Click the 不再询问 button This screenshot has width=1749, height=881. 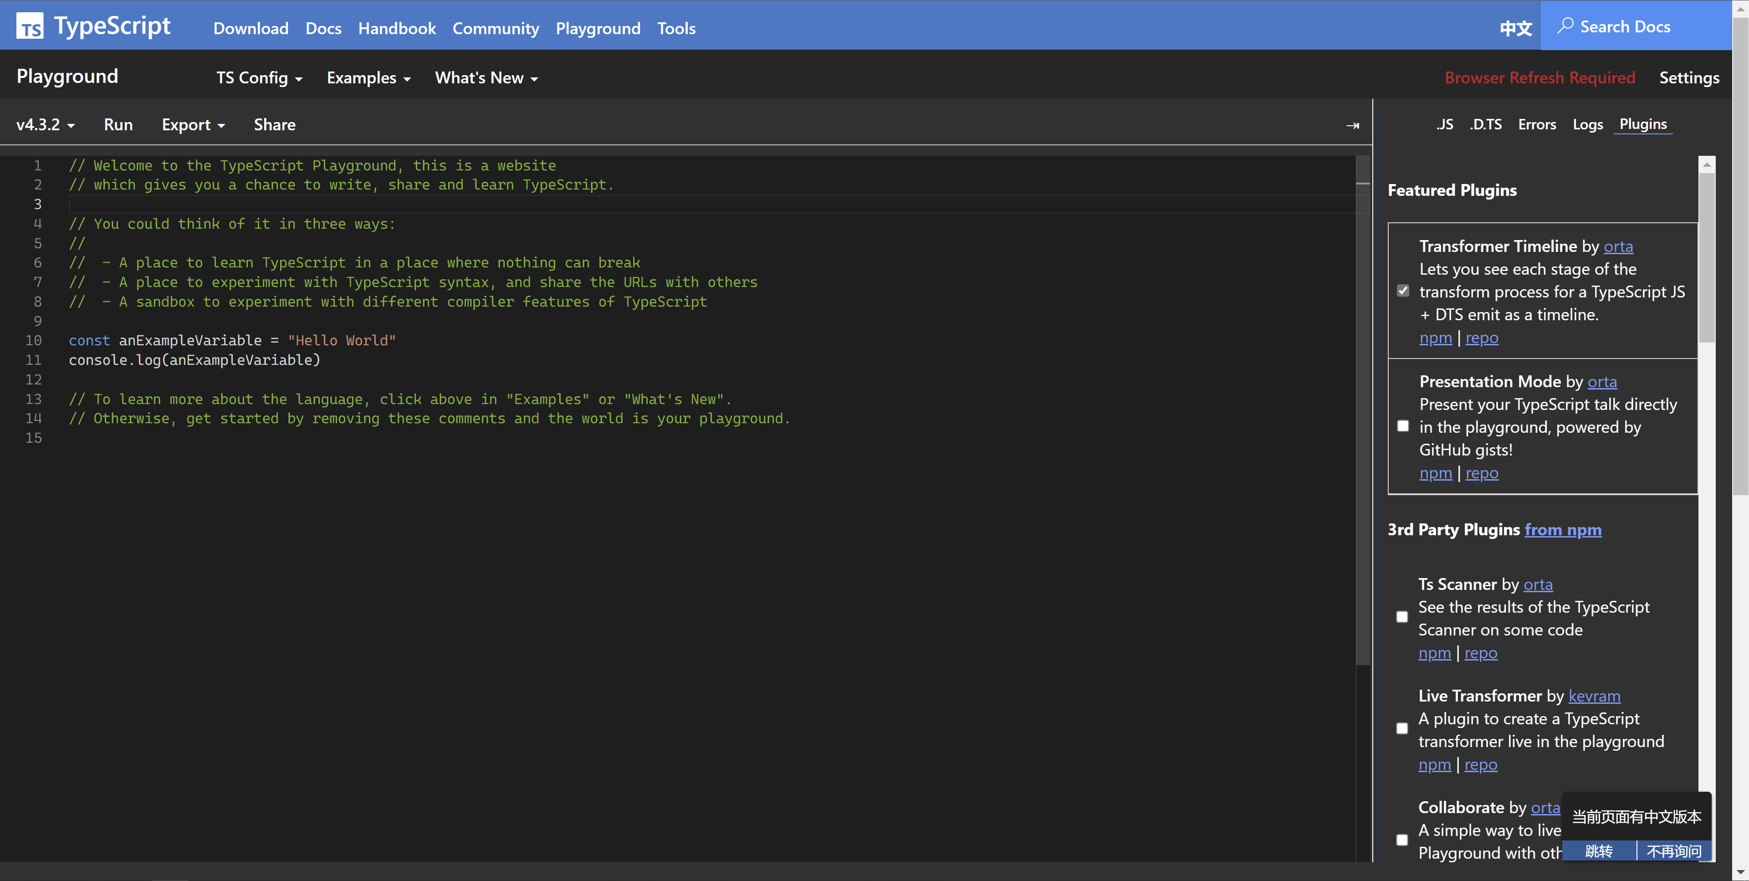click(x=1674, y=851)
